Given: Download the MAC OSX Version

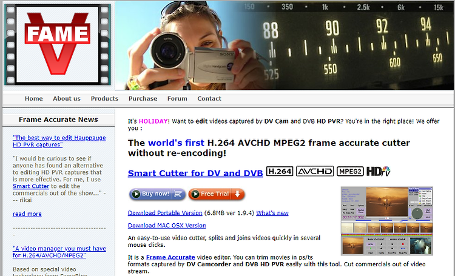Looking at the screenshot, I should coord(167,226).
